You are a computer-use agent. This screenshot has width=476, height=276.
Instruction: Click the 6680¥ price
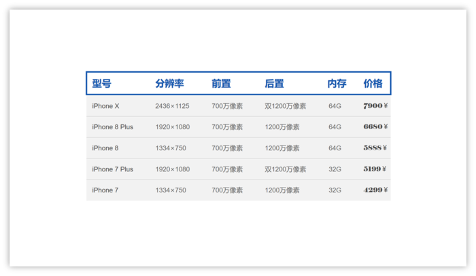click(x=375, y=126)
